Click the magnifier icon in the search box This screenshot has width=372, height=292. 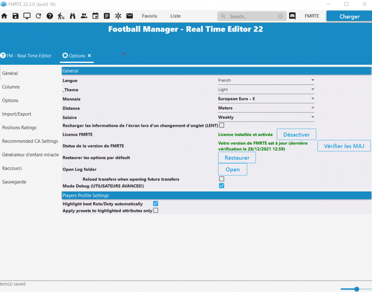click(223, 16)
